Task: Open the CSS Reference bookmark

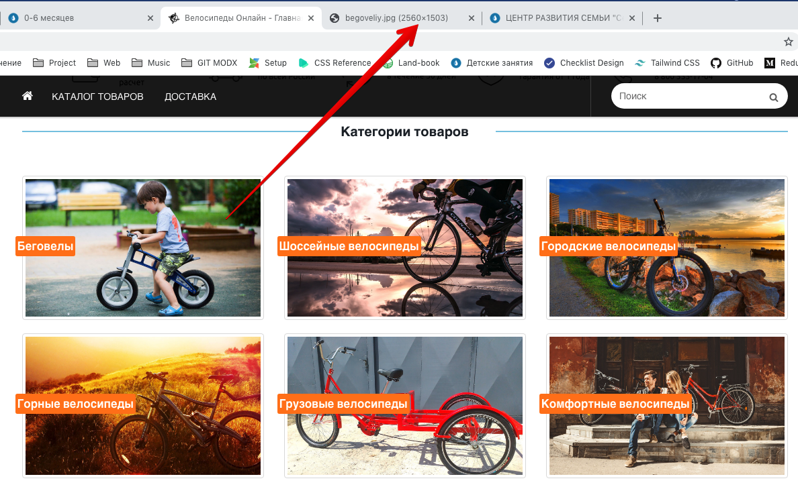Action: pos(335,63)
